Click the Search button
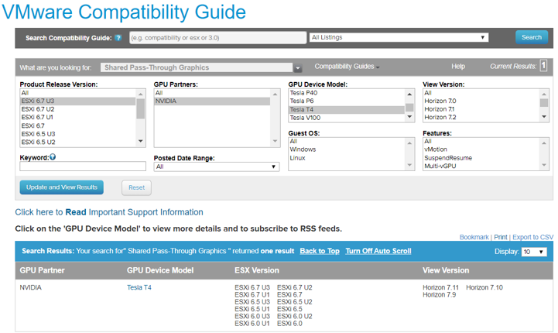The height and width of the screenshot is (333, 558). click(532, 37)
